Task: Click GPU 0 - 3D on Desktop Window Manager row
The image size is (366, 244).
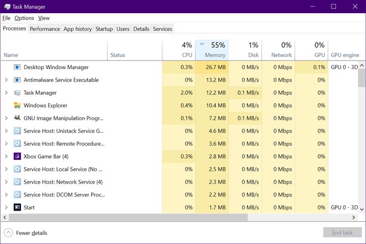Action: point(344,67)
